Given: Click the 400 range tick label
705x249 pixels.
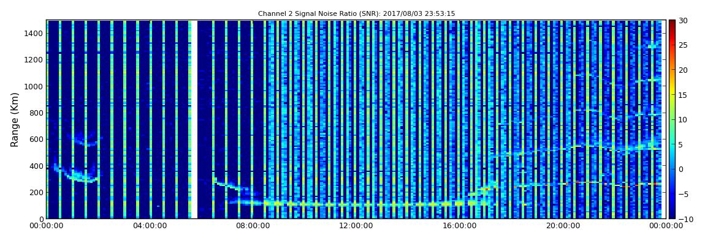Looking at the screenshot, I should [x=36, y=166].
